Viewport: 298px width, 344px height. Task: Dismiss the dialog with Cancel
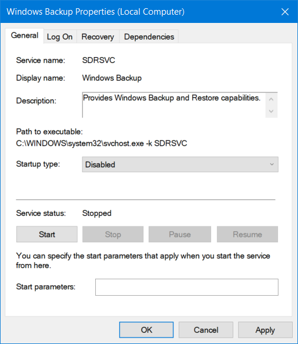tap(206, 330)
